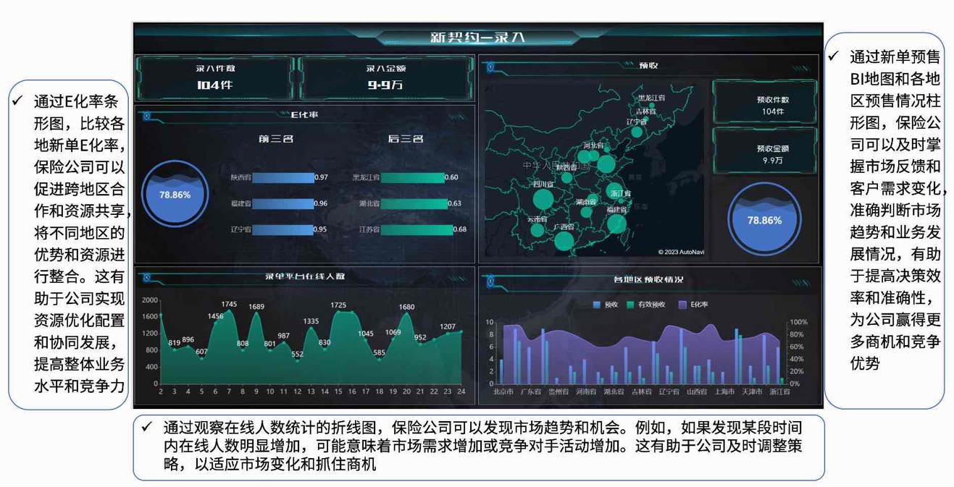Click the 1689 data point on line chart
The image size is (954, 487).
click(x=256, y=314)
